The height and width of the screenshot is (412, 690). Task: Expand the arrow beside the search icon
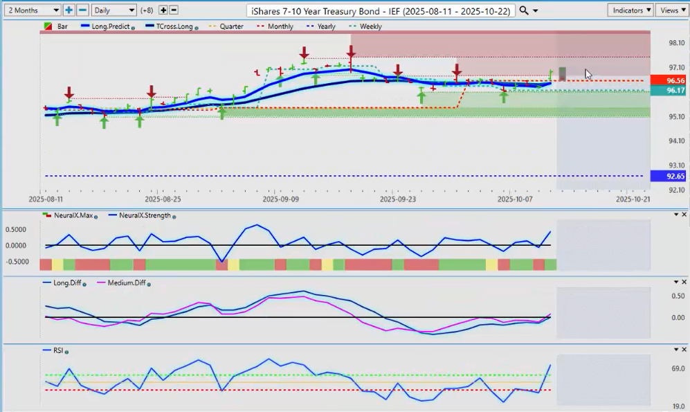point(536,11)
